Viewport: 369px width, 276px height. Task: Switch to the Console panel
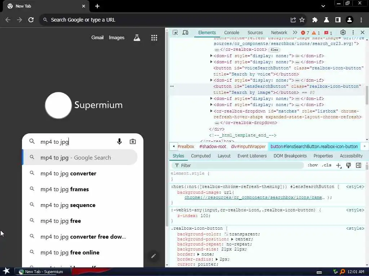(232, 33)
